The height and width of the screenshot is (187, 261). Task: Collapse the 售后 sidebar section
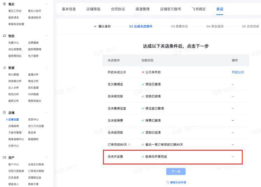tap(47, 4)
